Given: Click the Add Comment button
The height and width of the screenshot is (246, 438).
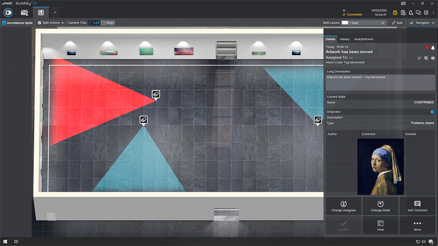Looking at the screenshot, I should 417,206.
